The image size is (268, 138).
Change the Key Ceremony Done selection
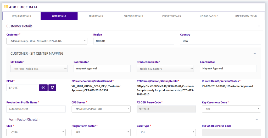coord(231,109)
